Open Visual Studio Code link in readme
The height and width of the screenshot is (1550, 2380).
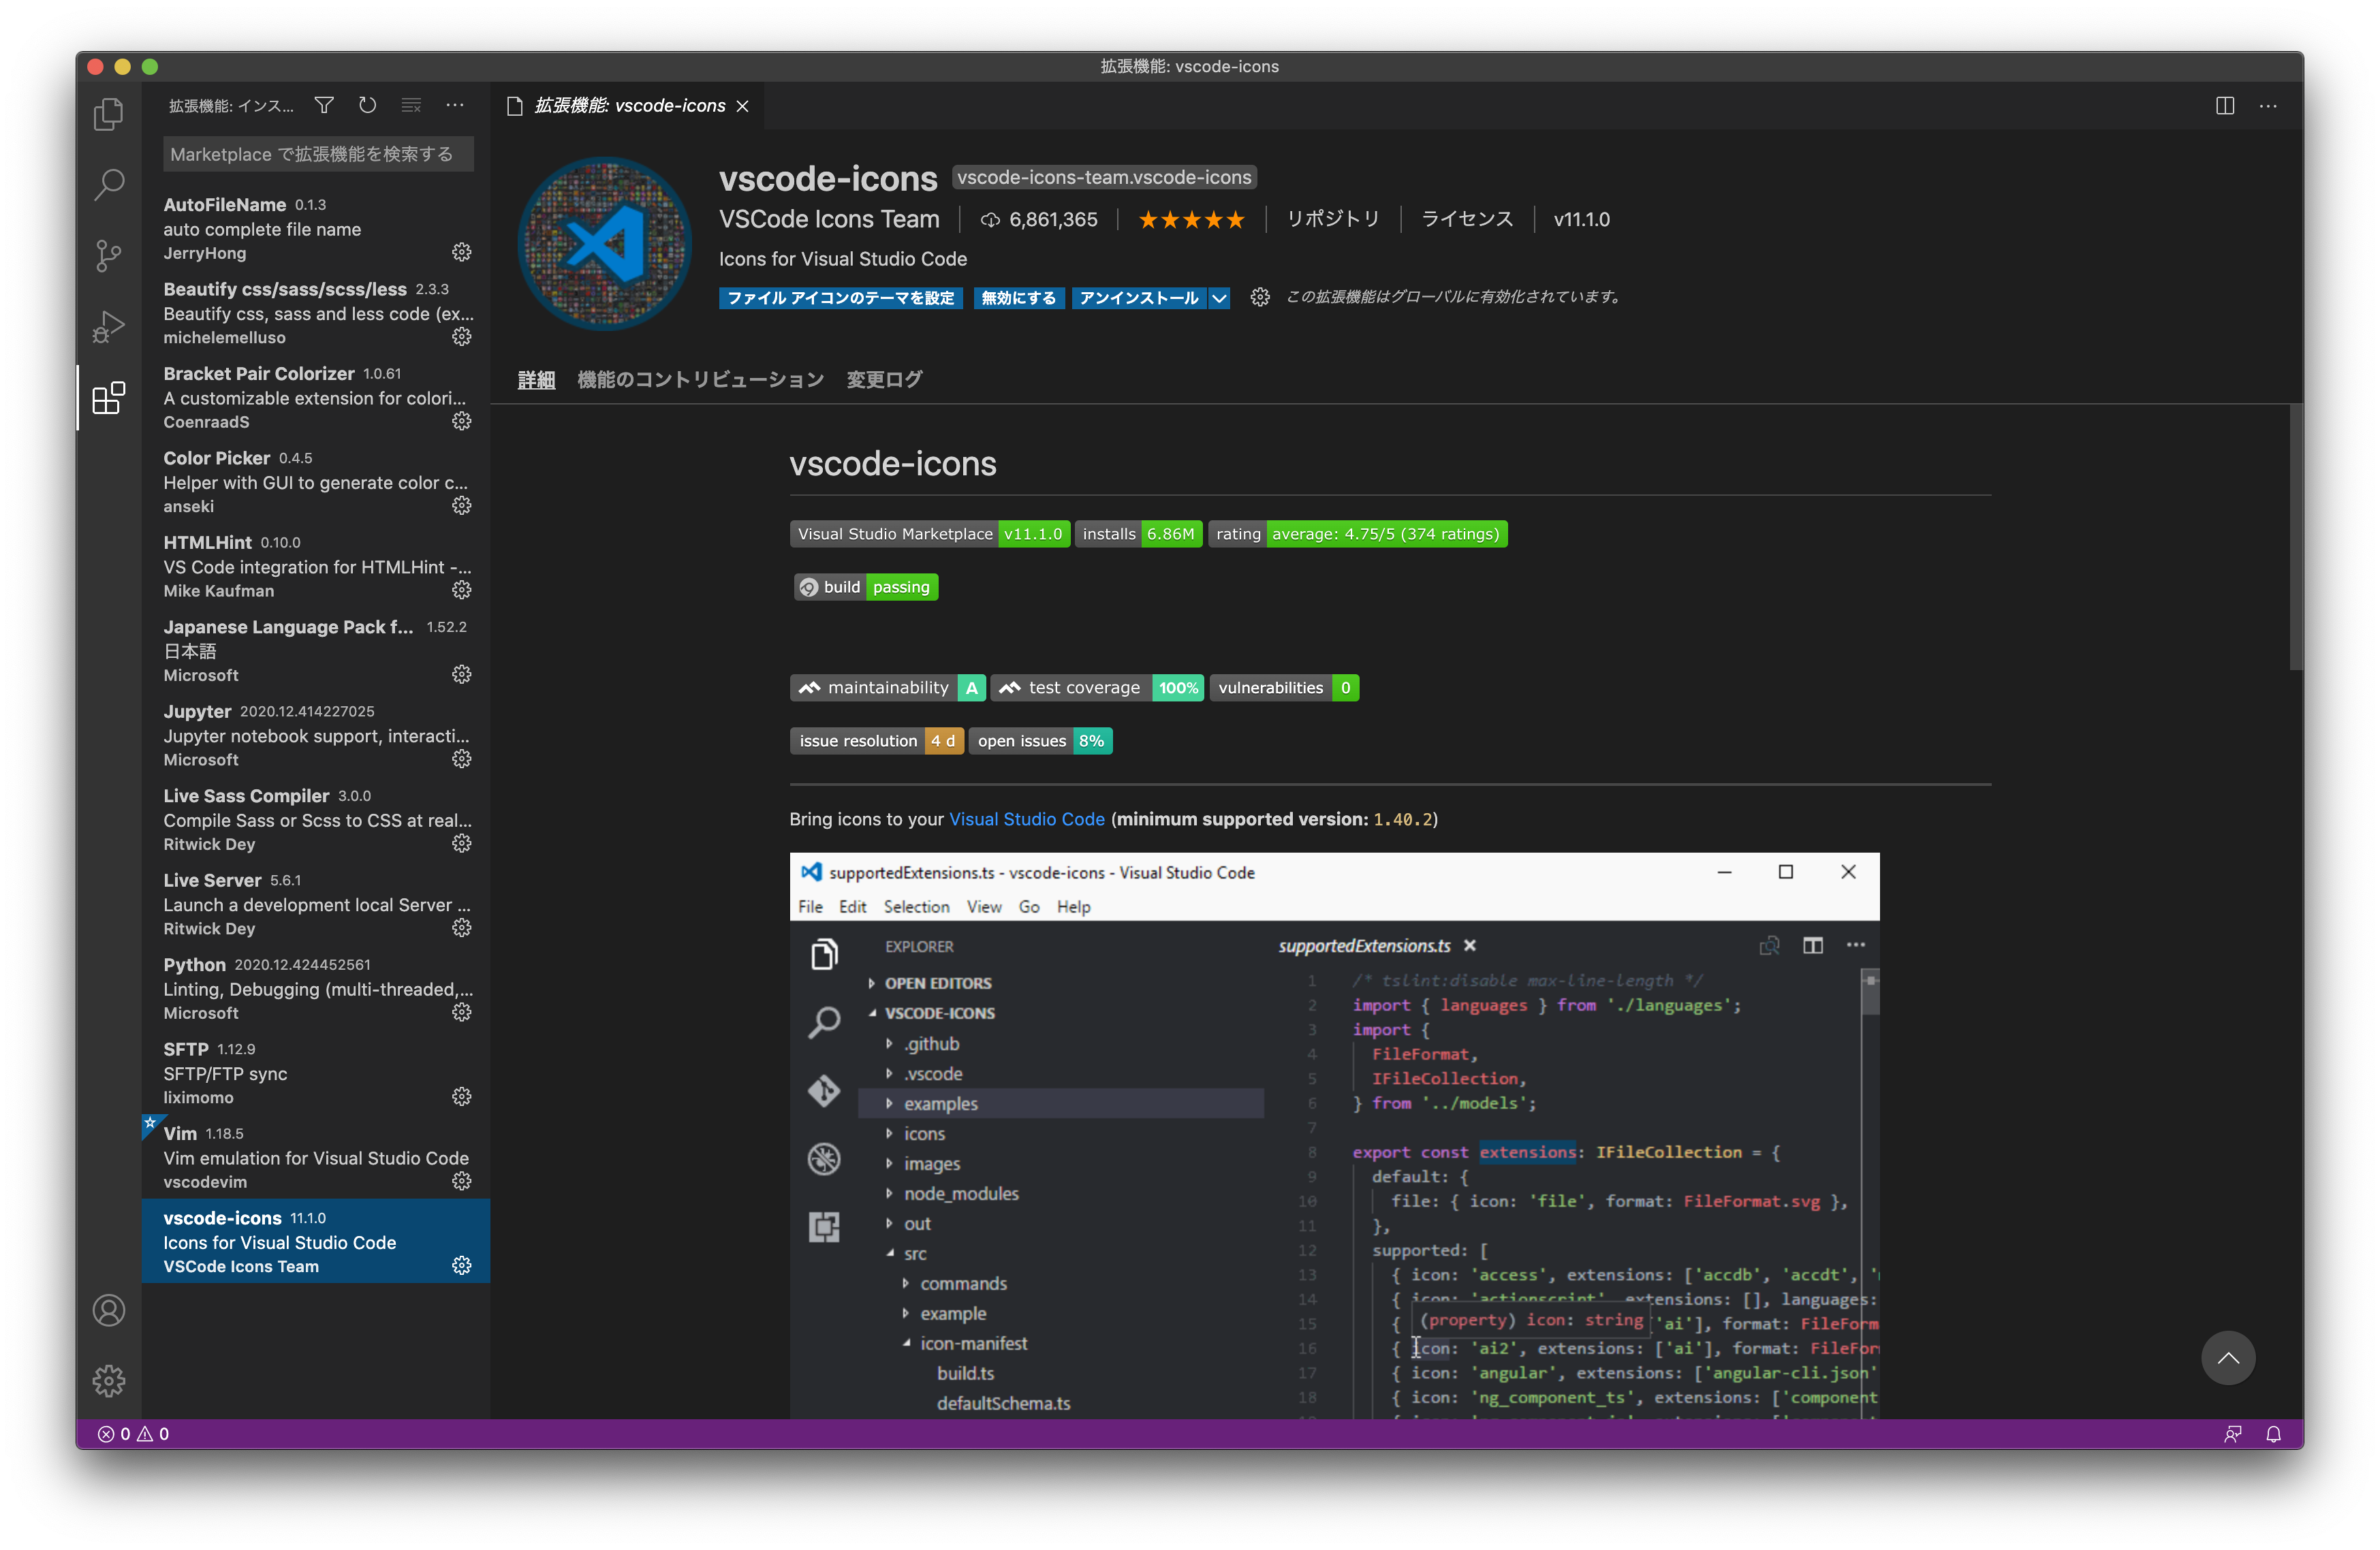tap(1026, 819)
